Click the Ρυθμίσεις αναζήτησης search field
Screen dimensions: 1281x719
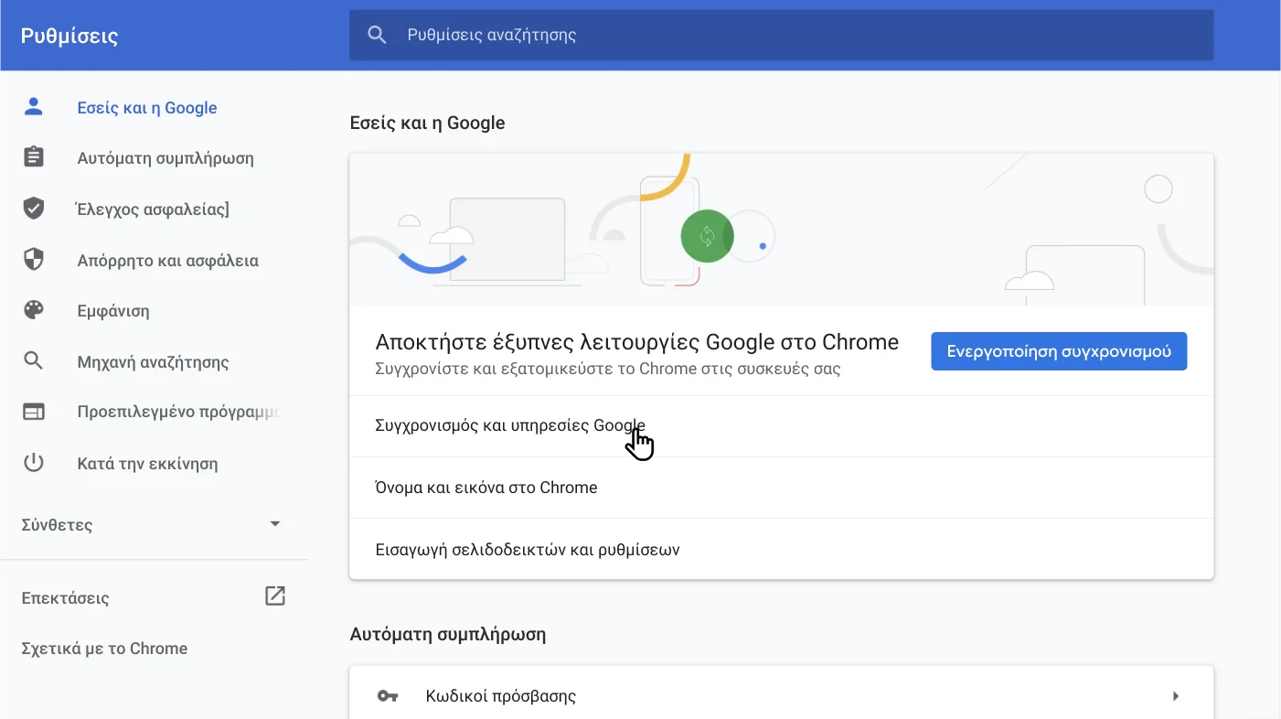[x=786, y=36]
